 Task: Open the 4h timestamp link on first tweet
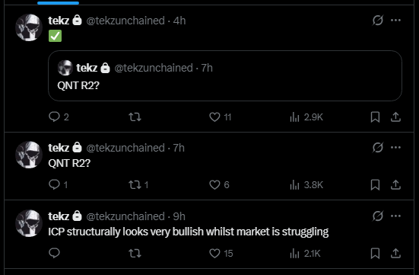pyautogui.click(x=179, y=21)
